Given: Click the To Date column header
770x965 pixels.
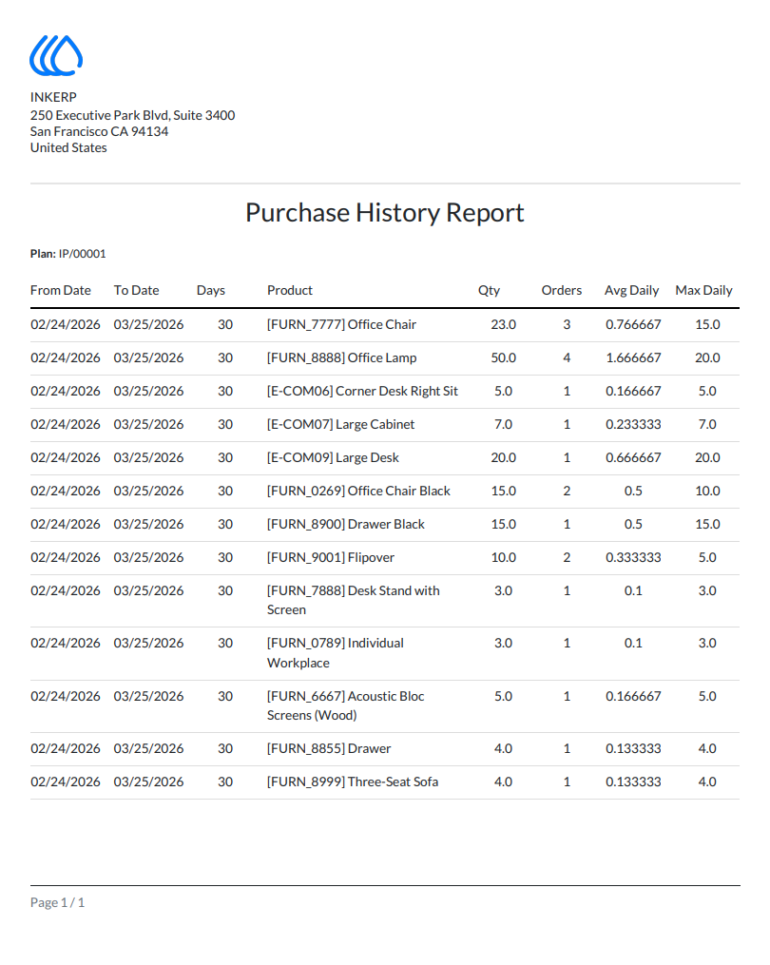Looking at the screenshot, I should 137,291.
